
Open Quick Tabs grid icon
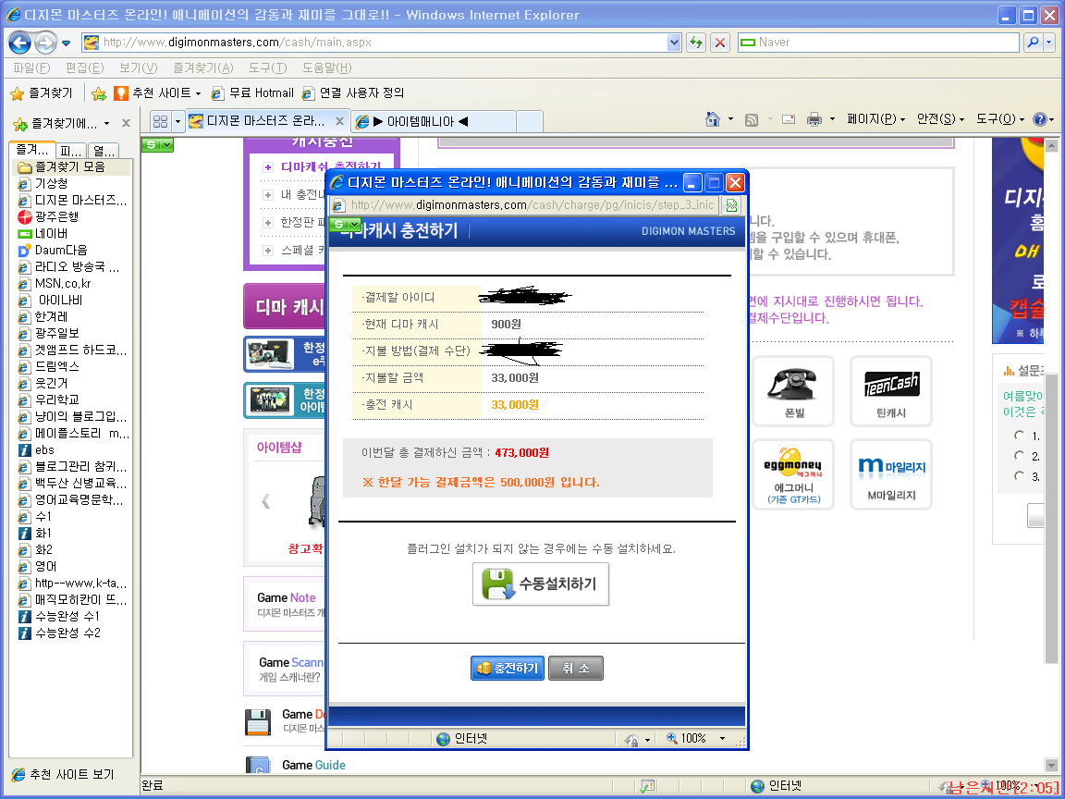coord(160,122)
